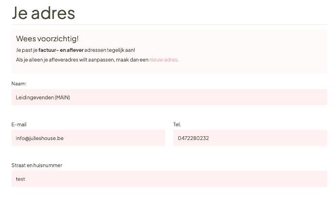334x204 pixels.
Task: Click the 'Tel.' field label
Action: pyautogui.click(x=177, y=125)
